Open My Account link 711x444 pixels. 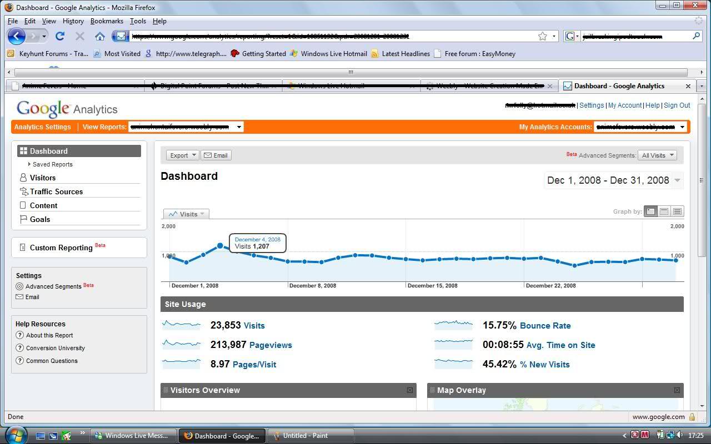click(625, 105)
